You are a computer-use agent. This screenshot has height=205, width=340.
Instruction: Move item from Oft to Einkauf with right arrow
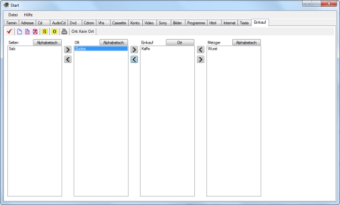tap(134, 50)
